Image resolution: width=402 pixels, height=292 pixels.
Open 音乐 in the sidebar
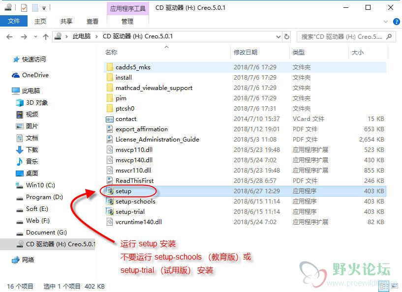32,161
